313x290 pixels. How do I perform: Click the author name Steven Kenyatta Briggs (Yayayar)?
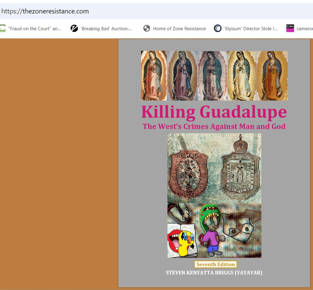pyautogui.click(x=214, y=273)
